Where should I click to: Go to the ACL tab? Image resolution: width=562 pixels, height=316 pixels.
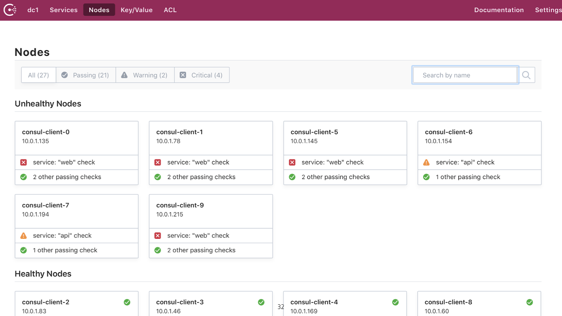tap(170, 10)
